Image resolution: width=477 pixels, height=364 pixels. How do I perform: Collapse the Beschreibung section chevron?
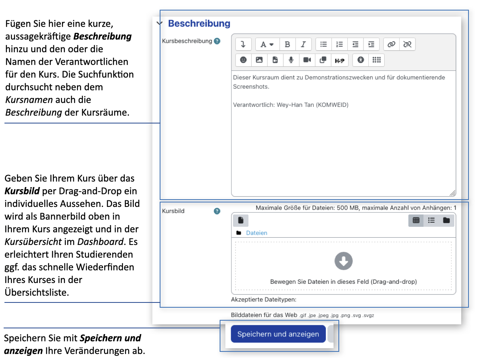pyautogui.click(x=159, y=23)
